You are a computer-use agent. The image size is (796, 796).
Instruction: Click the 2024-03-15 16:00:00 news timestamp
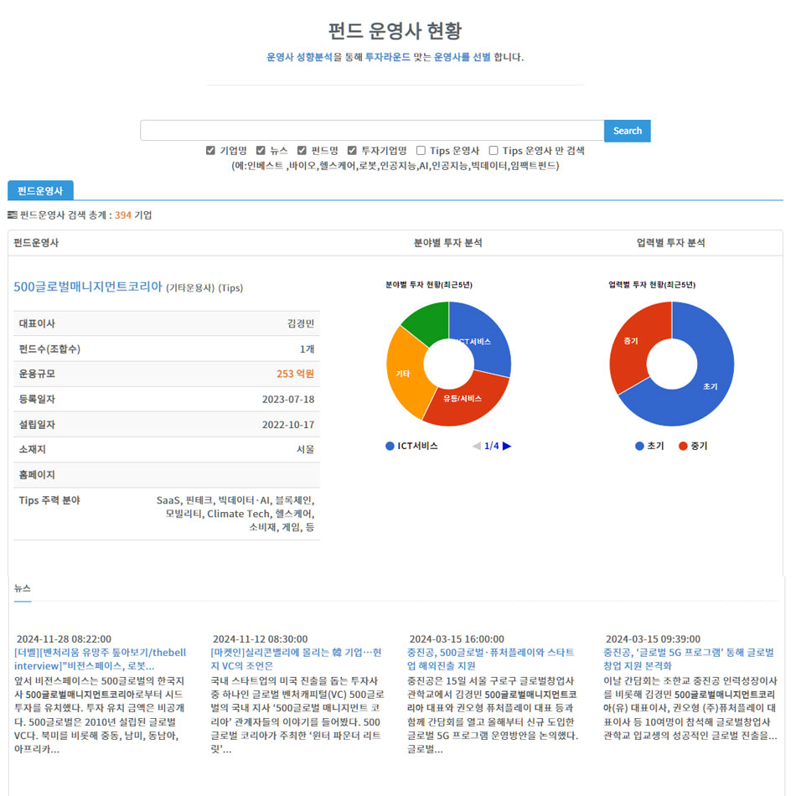[457, 639]
